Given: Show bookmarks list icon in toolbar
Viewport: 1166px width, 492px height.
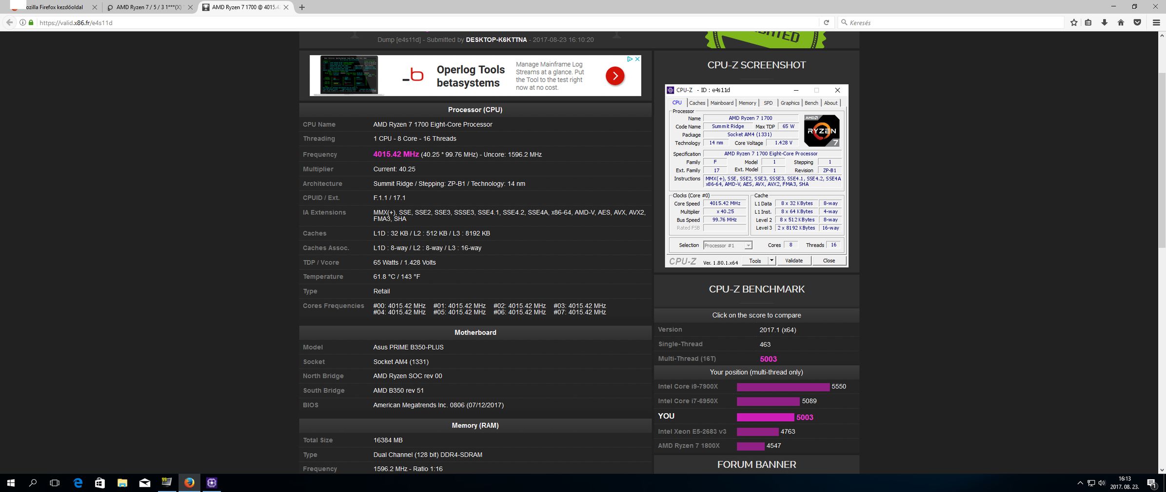Looking at the screenshot, I should pyautogui.click(x=1088, y=22).
